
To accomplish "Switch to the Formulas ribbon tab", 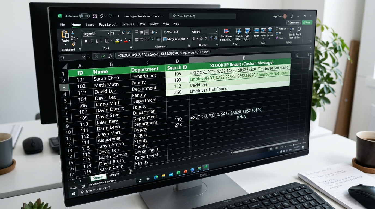I will coord(128,24).
